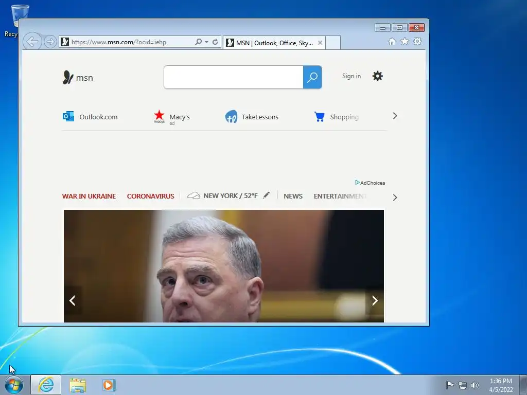Screen dimensions: 527x395
Task: Open Favorites star icon
Action: (x=405, y=41)
